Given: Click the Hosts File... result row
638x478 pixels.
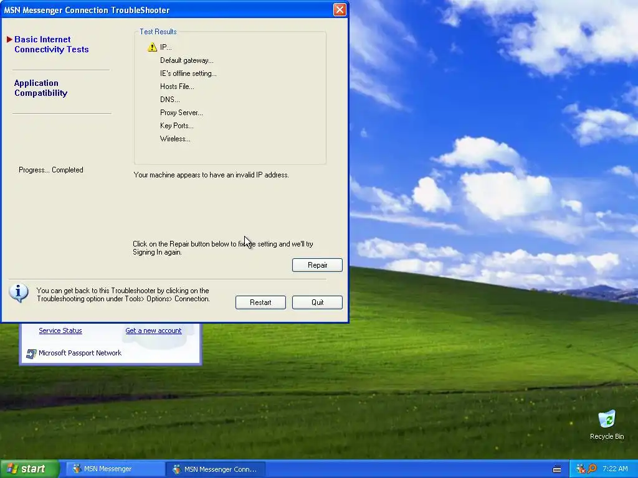Looking at the screenshot, I should 177,87.
